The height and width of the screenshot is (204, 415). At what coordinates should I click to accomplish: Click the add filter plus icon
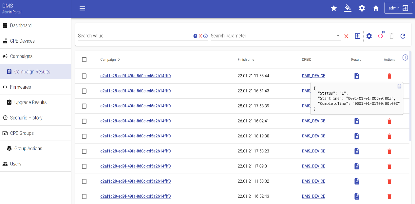(x=358, y=36)
